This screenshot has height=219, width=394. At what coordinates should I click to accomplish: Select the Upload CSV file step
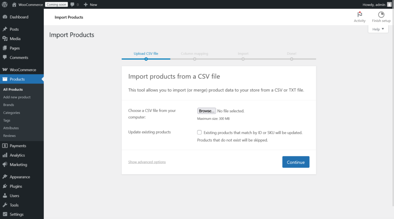[x=146, y=53]
